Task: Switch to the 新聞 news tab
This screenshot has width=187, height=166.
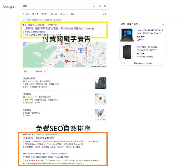Action: pos(54,14)
